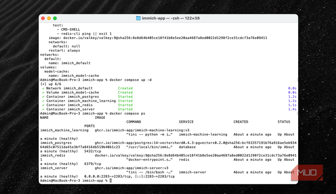Click the green checkmark beside Network immich_default

tap(43, 88)
